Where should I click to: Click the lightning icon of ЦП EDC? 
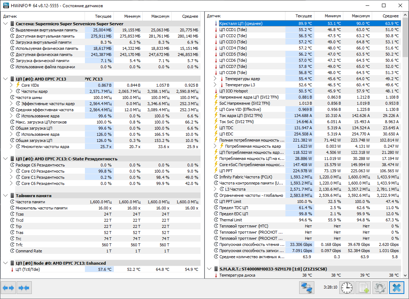pos(216,134)
